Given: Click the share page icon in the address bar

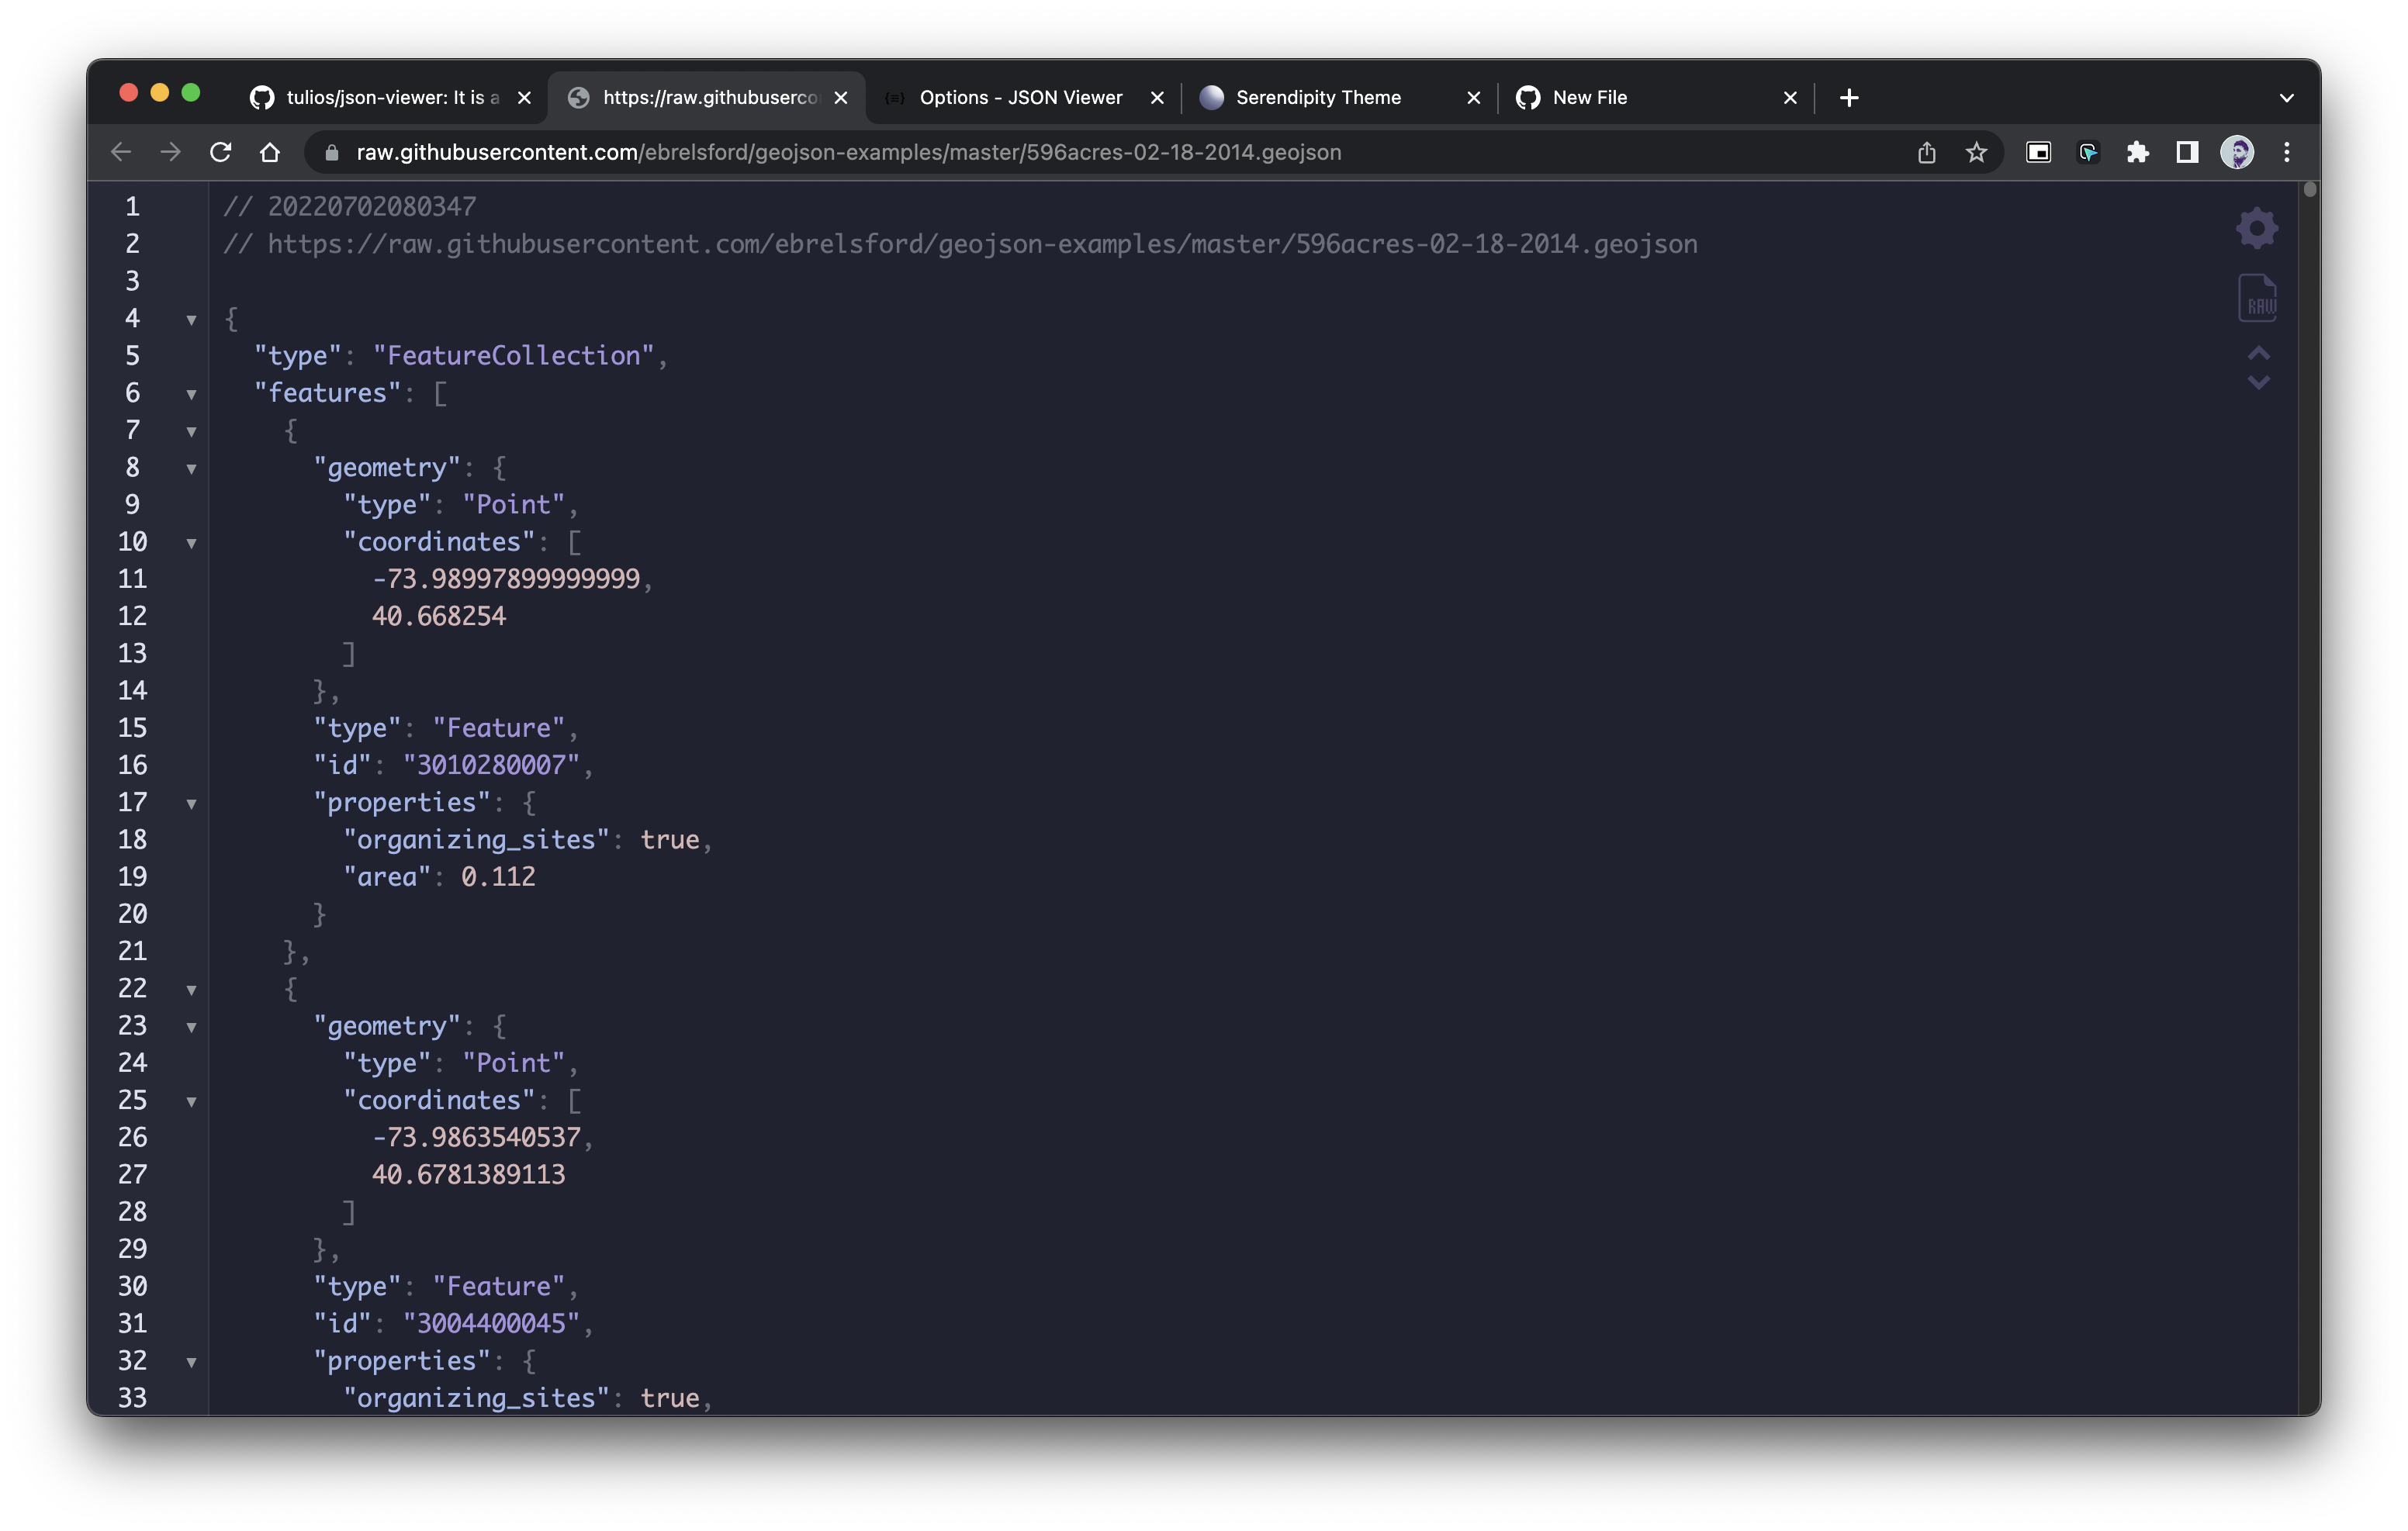Looking at the screenshot, I should (1926, 152).
